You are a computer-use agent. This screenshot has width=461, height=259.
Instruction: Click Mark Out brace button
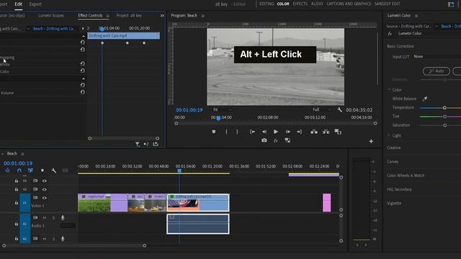pyautogui.click(x=237, y=132)
